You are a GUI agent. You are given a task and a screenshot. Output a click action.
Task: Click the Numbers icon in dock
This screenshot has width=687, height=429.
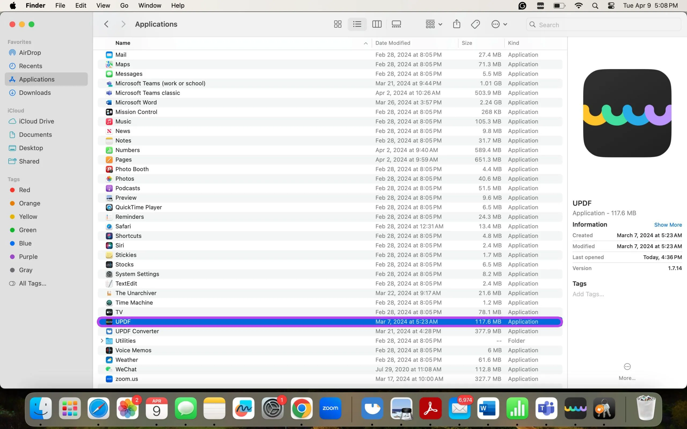pos(517,408)
